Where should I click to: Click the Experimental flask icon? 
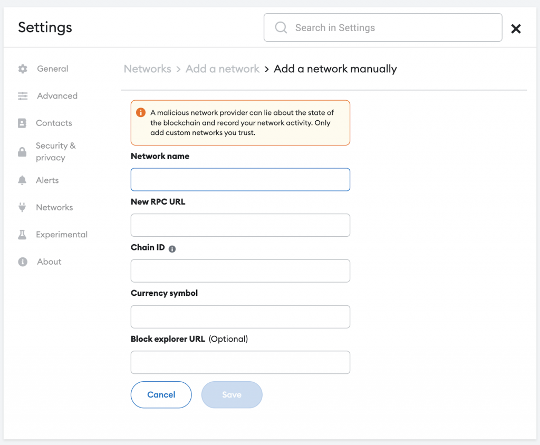pyautogui.click(x=22, y=235)
